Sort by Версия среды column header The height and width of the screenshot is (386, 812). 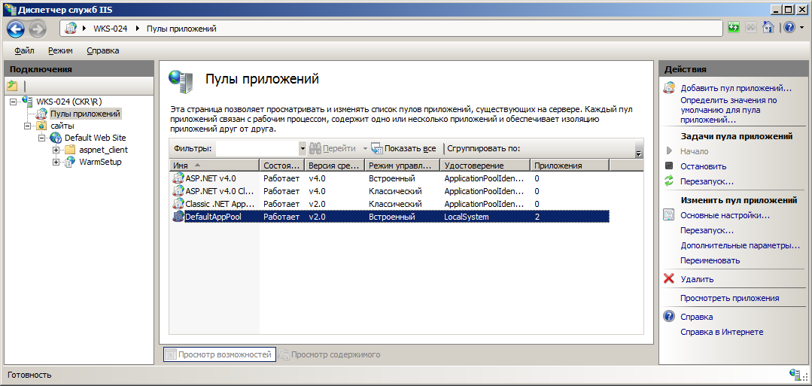335,166
